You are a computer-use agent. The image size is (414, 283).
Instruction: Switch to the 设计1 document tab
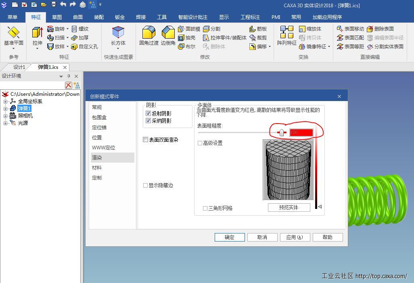[x=19, y=67]
